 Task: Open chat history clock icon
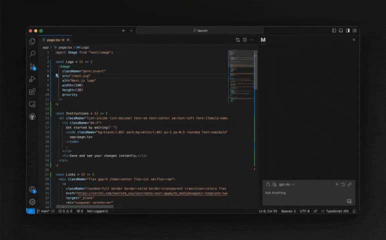point(343,184)
